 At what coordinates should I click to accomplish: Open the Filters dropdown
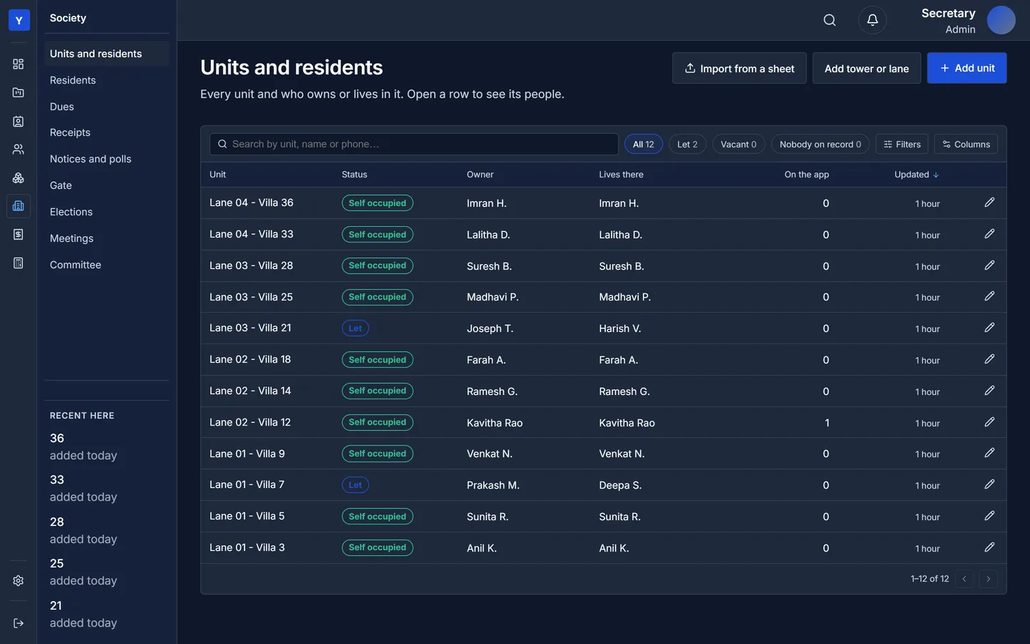(902, 144)
